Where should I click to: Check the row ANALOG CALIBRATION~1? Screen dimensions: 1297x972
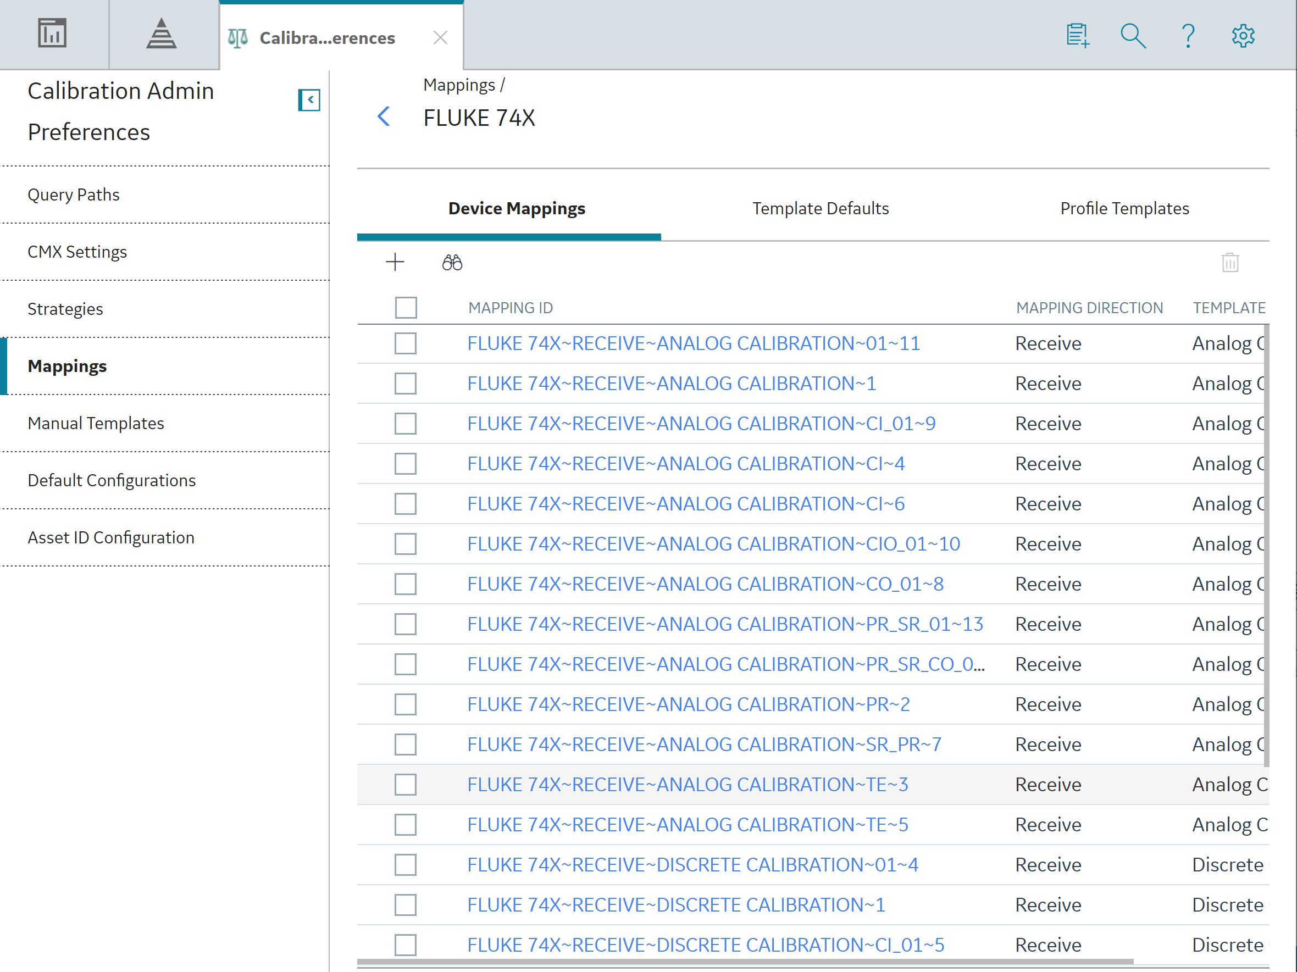[406, 384]
